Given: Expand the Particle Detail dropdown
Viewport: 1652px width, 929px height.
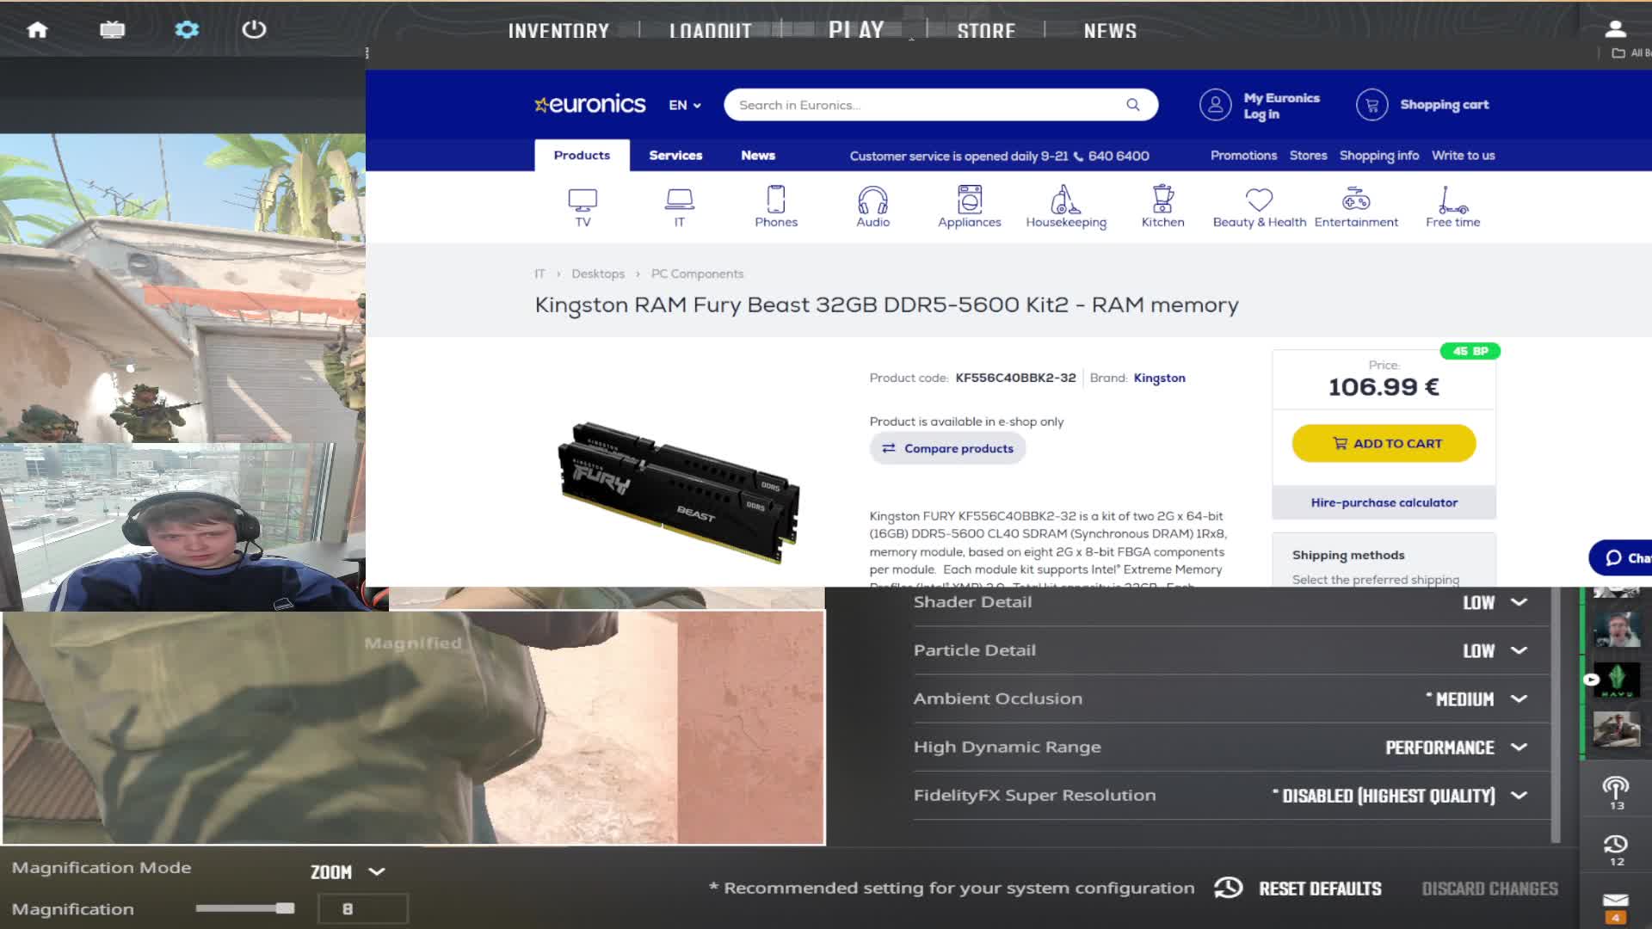Looking at the screenshot, I should 1519,650.
